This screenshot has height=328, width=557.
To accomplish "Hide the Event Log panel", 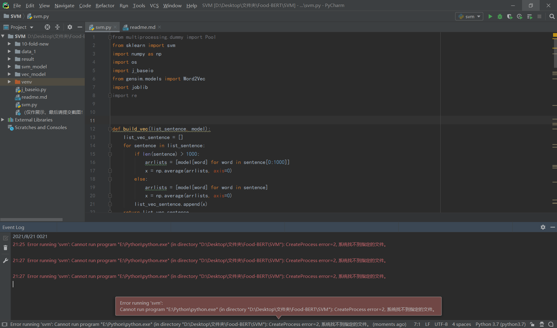I will point(553,227).
